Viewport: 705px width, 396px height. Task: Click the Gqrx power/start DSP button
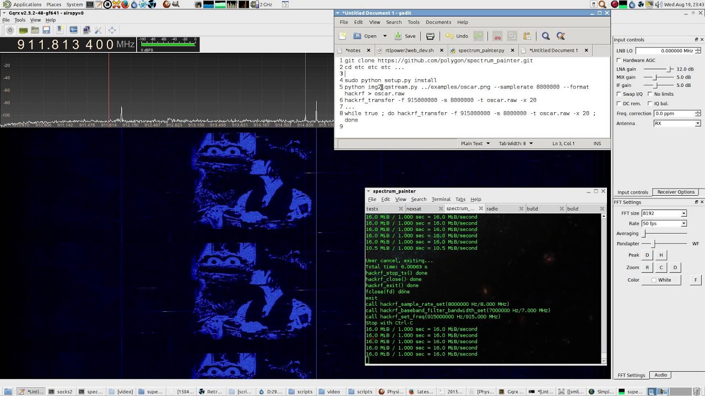(10, 30)
